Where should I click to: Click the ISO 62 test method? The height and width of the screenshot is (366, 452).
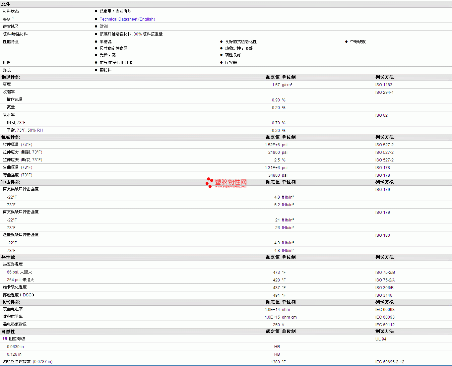(381, 115)
